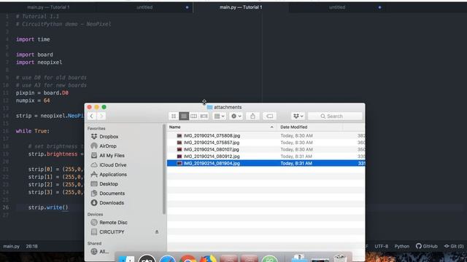Click the Edit Tags toolbar button
The image size is (467, 262).
point(269,116)
